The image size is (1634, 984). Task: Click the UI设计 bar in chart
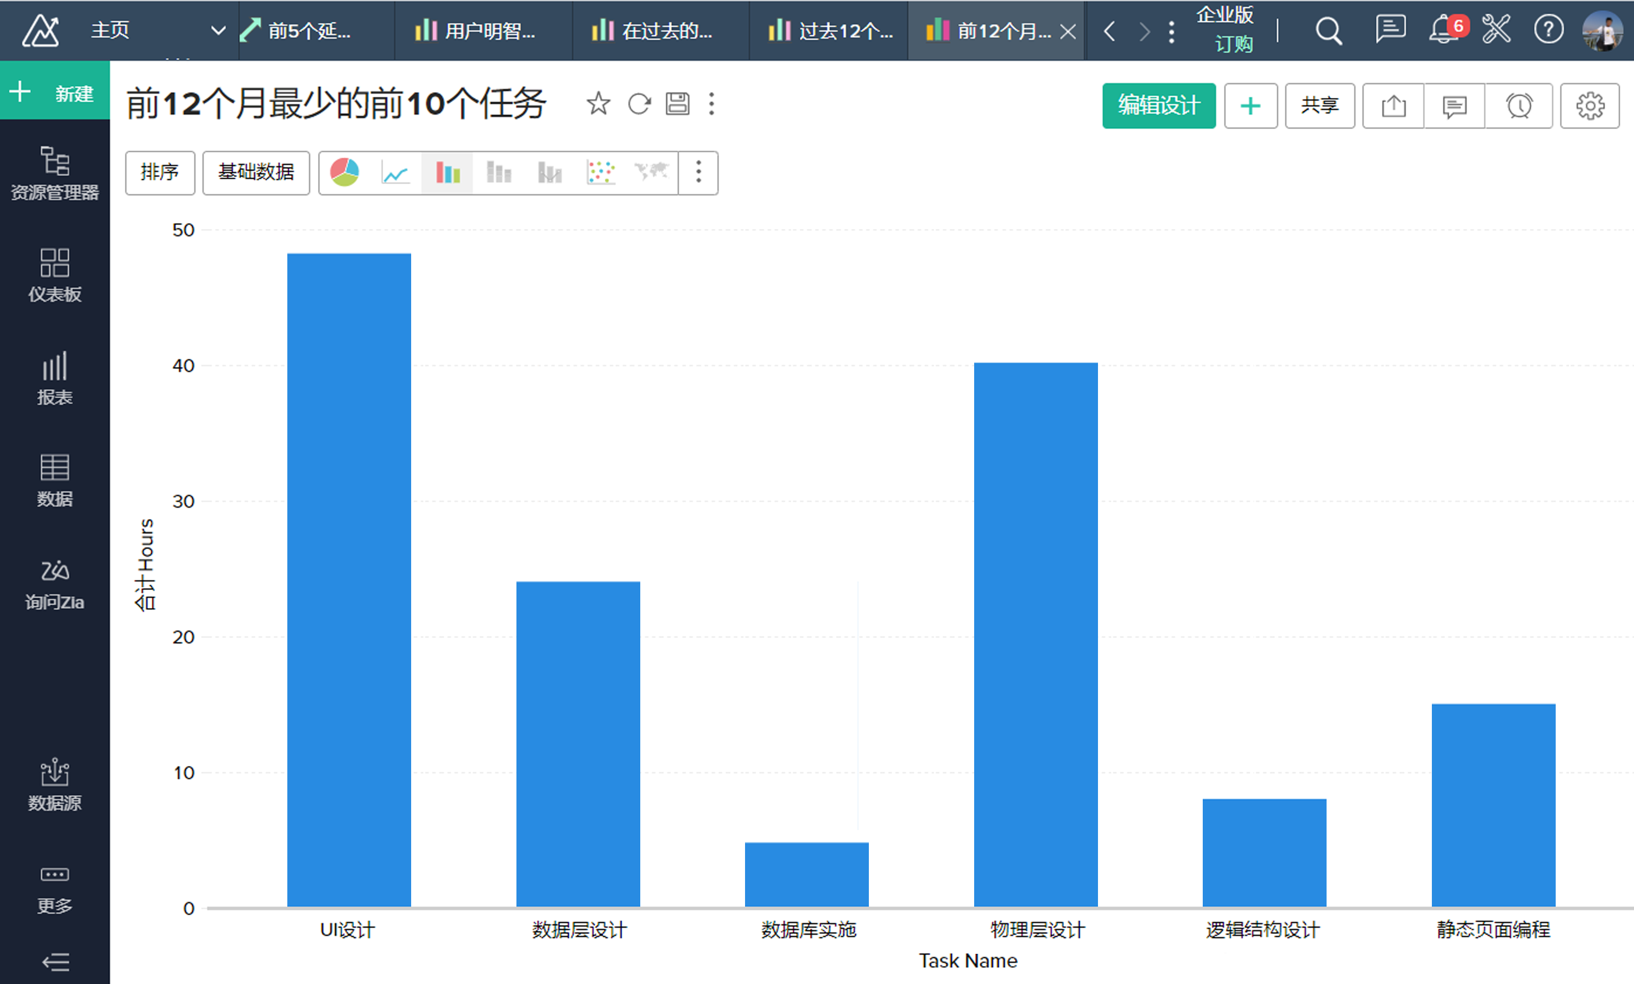point(349,579)
